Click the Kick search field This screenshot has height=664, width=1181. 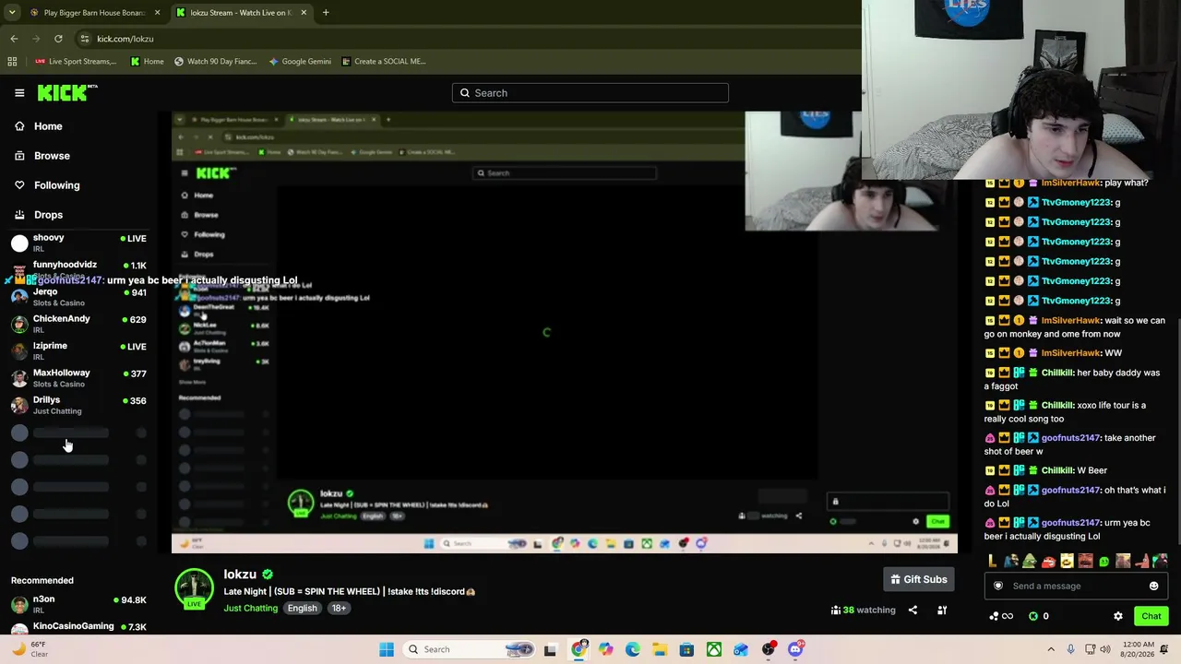coord(590,93)
